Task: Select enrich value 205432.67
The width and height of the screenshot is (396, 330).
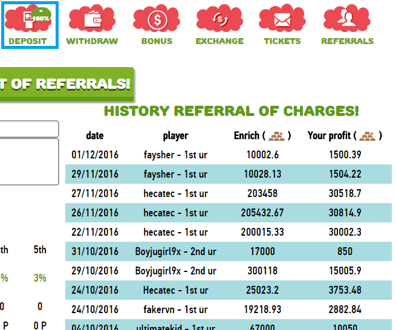Action: (262, 213)
